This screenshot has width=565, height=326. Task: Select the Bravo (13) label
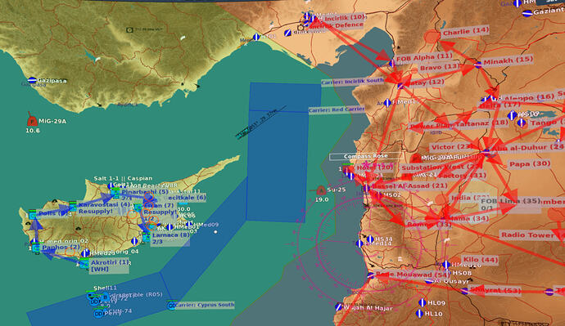pos(440,67)
